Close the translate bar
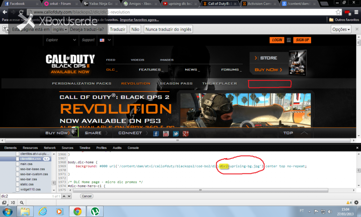The image size is (361, 217). [357, 29]
